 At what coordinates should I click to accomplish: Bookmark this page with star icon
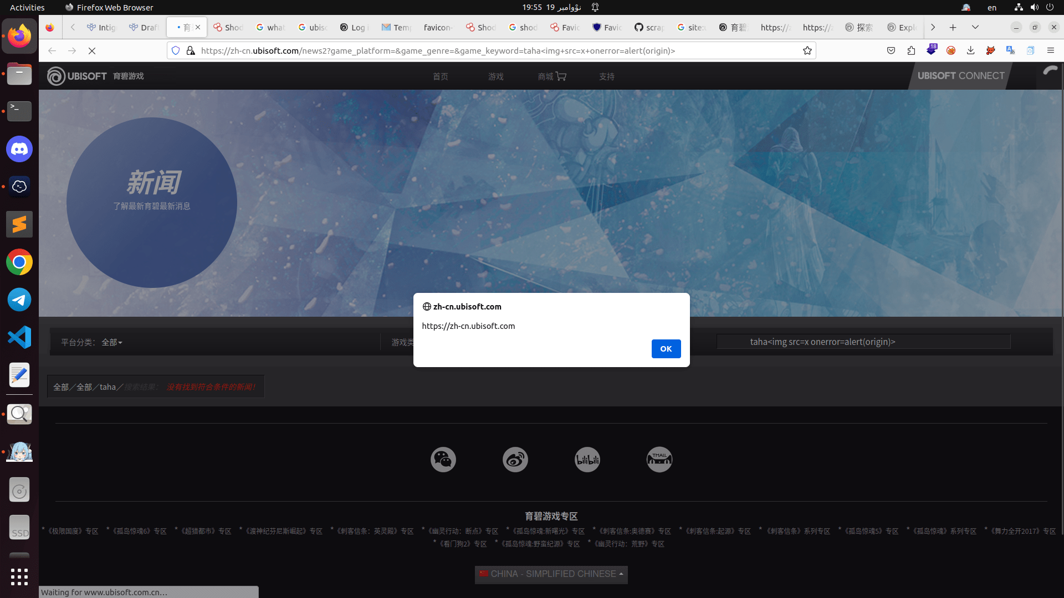807,51
